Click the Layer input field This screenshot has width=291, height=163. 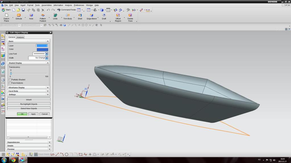[x=42, y=46]
